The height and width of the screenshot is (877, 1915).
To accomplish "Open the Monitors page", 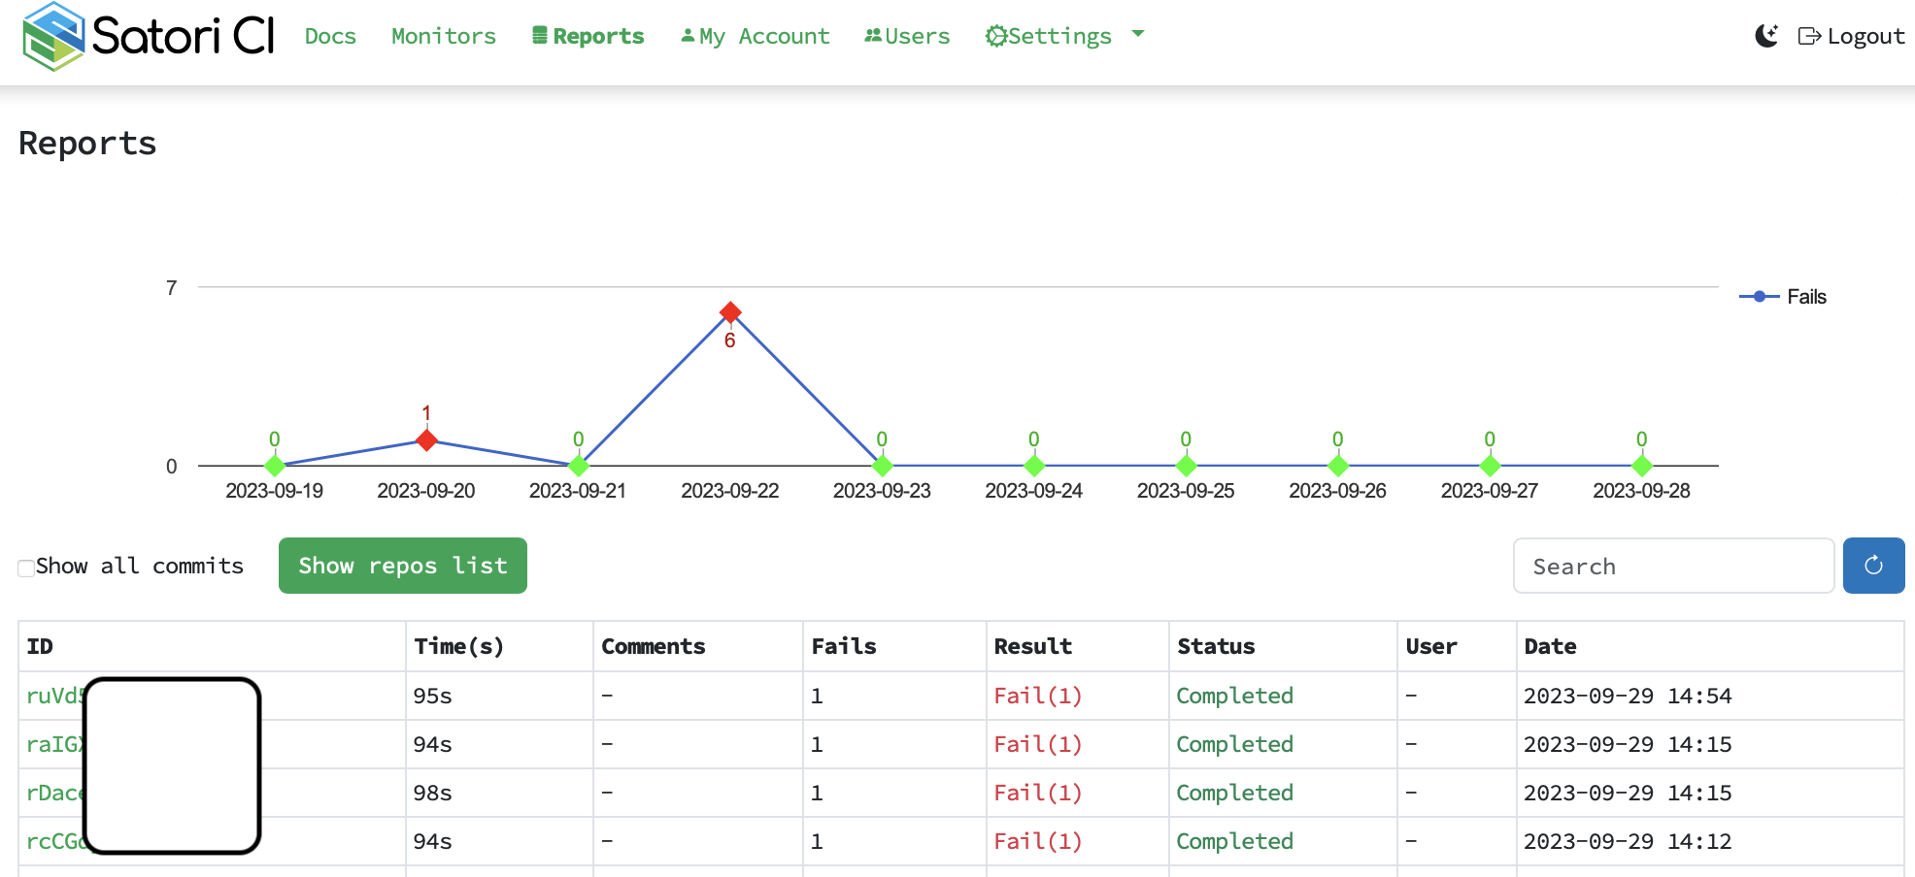I will pos(444,36).
